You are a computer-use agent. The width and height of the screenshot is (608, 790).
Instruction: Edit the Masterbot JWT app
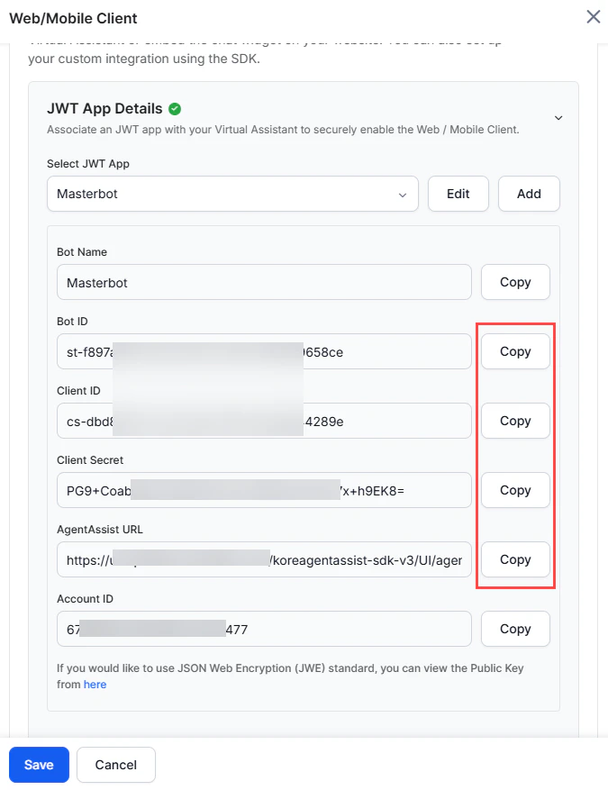coord(458,194)
